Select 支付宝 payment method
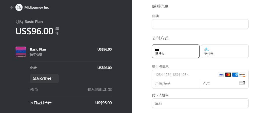Viewport: 255px width, 113px height. pyautogui.click(x=225, y=51)
